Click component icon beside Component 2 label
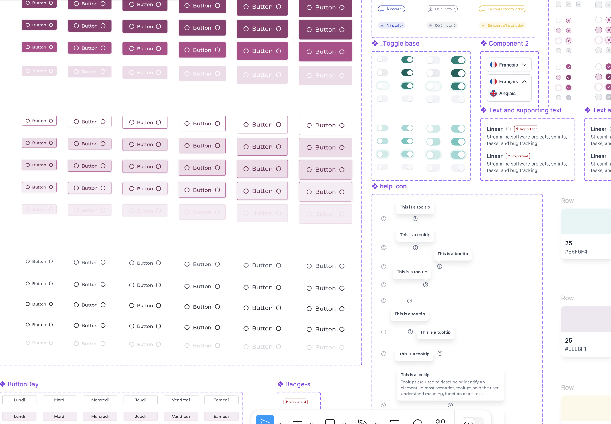Image resolution: width=611 pixels, height=424 pixels. [x=483, y=43]
